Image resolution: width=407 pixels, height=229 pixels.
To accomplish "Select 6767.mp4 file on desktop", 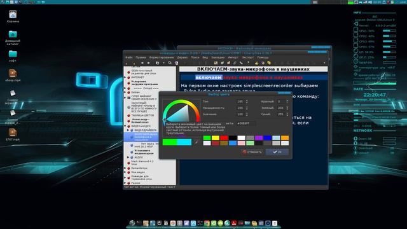I will 13,134.
